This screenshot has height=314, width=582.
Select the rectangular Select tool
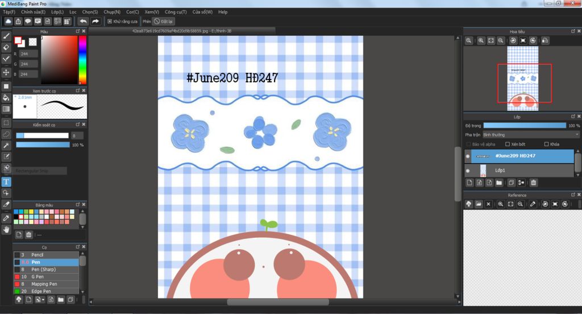(x=6, y=123)
